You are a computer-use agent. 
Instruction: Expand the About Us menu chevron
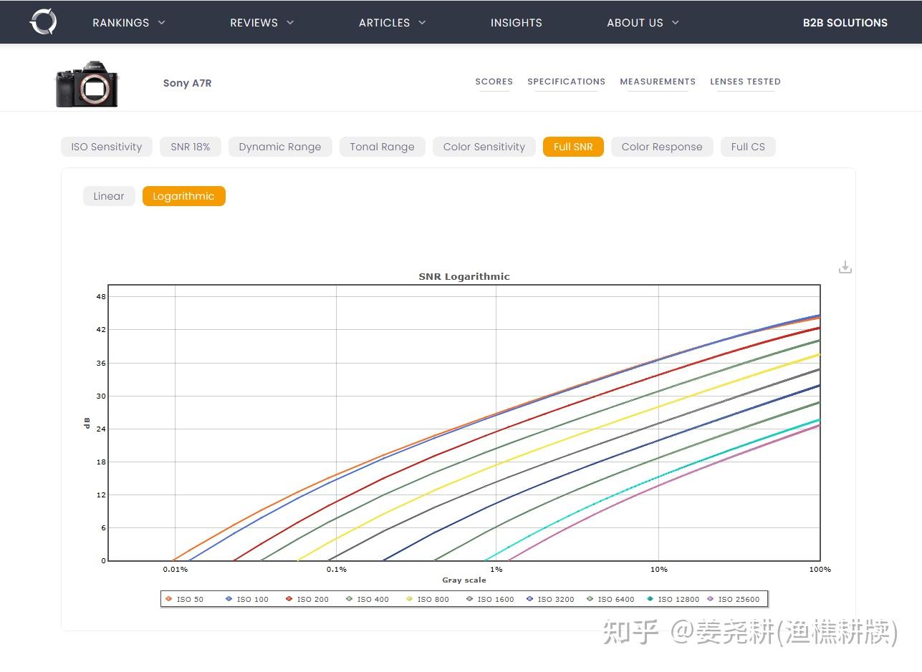(675, 22)
